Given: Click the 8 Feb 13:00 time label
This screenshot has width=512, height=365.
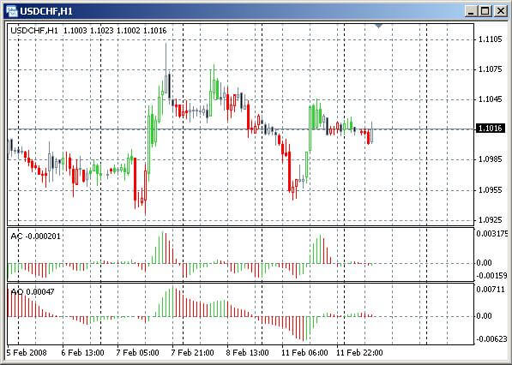Looking at the screenshot, I should pyautogui.click(x=248, y=353).
